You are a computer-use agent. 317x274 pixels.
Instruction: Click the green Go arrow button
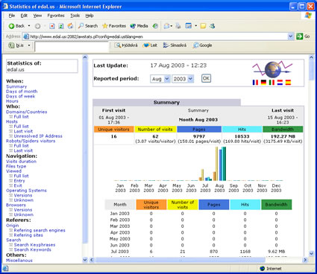[300, 36]
